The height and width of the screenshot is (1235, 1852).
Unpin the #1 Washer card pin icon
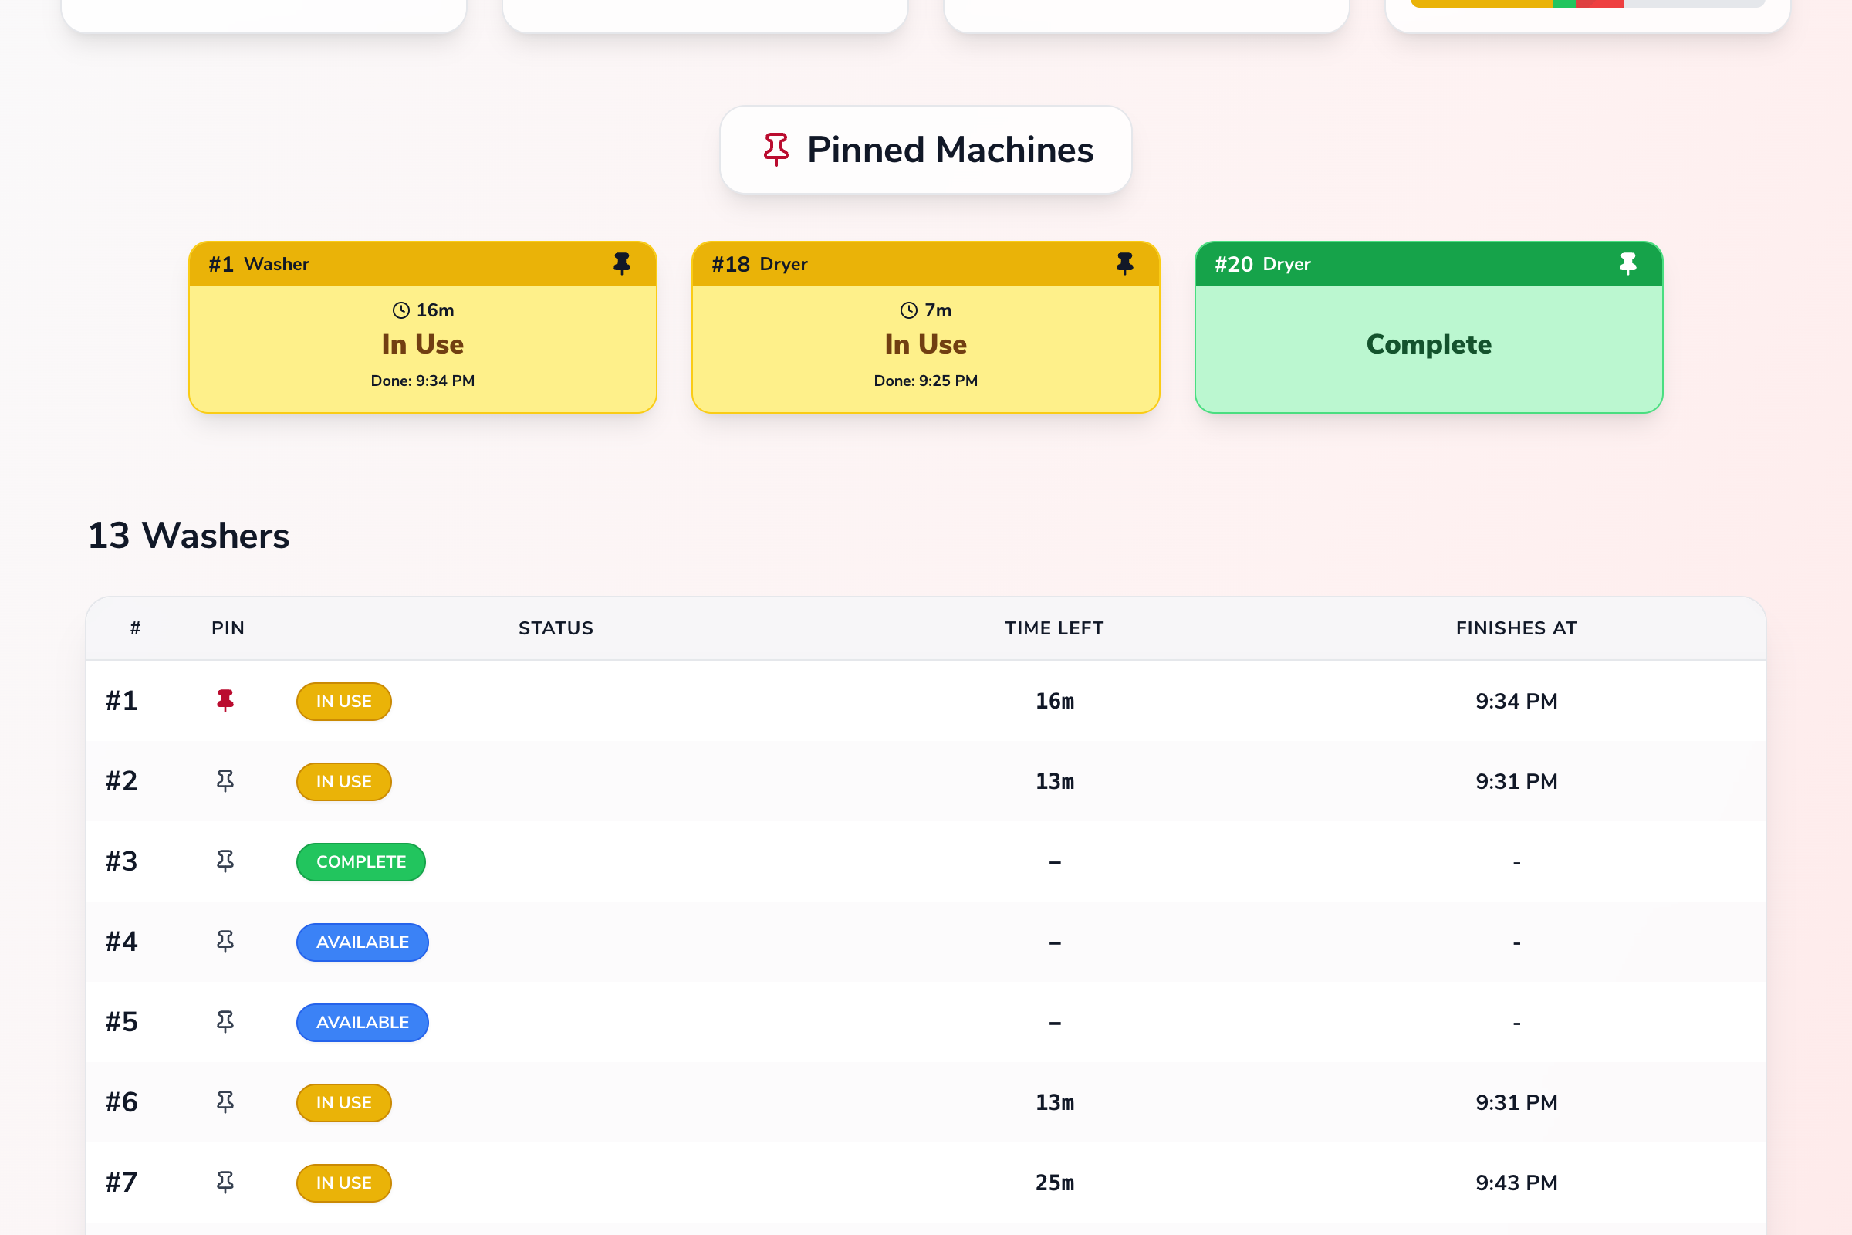click(x=621, y=263)
